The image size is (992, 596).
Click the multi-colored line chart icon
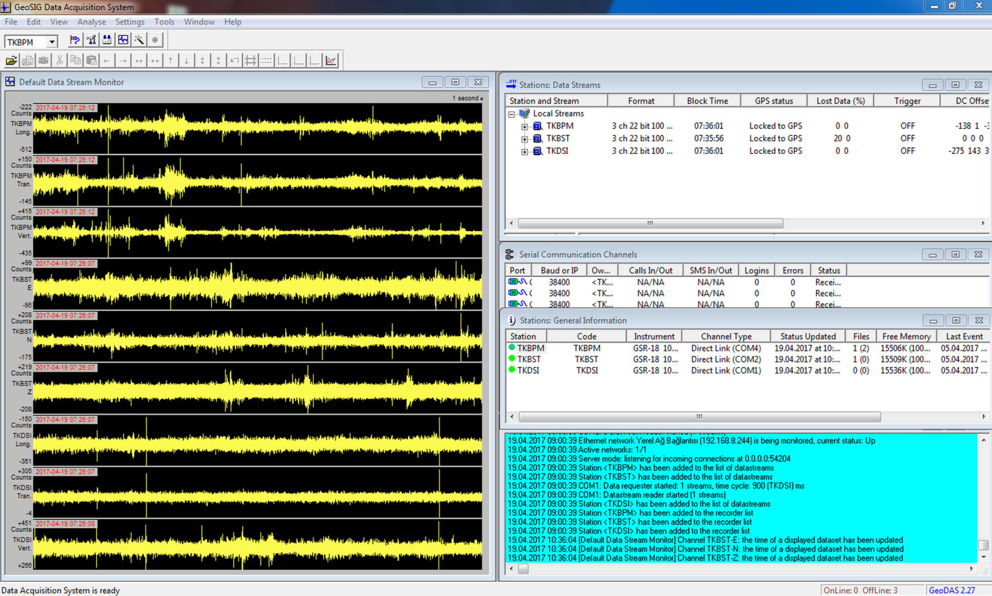pyautogui.click(x=331, y=60)
